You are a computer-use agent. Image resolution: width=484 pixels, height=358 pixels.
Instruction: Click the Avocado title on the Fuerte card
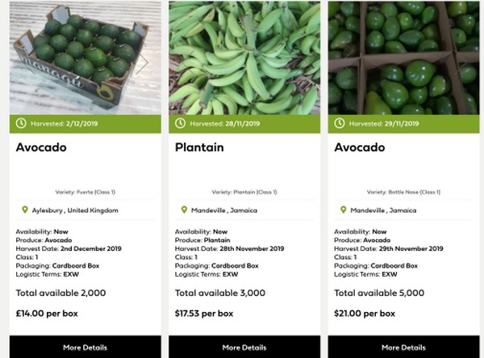click(x=41, y=148)
